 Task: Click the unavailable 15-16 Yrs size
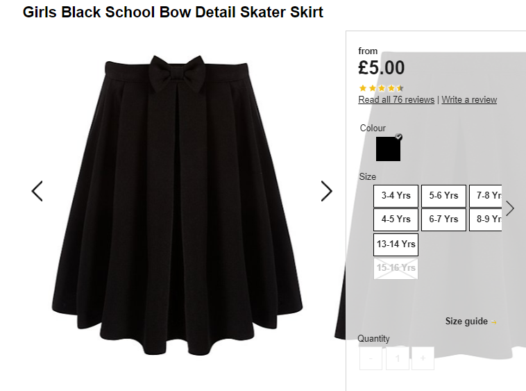pos(396,268)
